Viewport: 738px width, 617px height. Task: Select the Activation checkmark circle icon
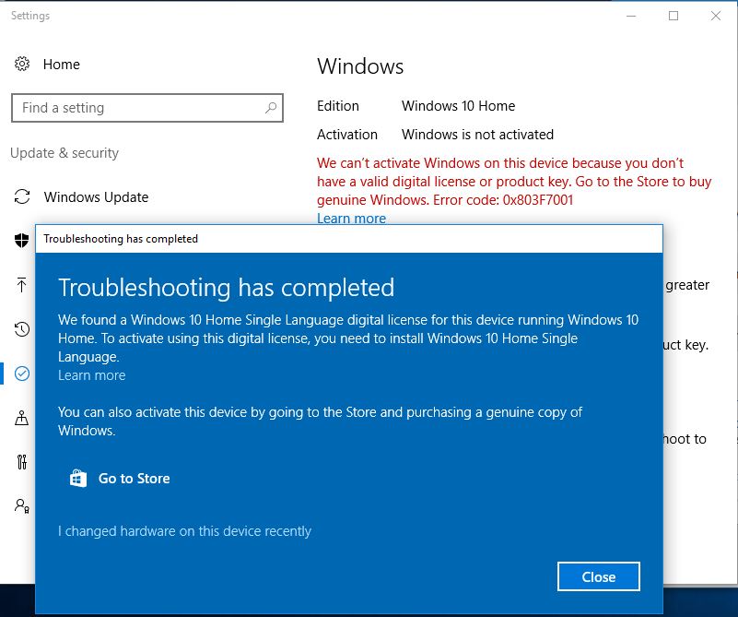pos(22,373)
